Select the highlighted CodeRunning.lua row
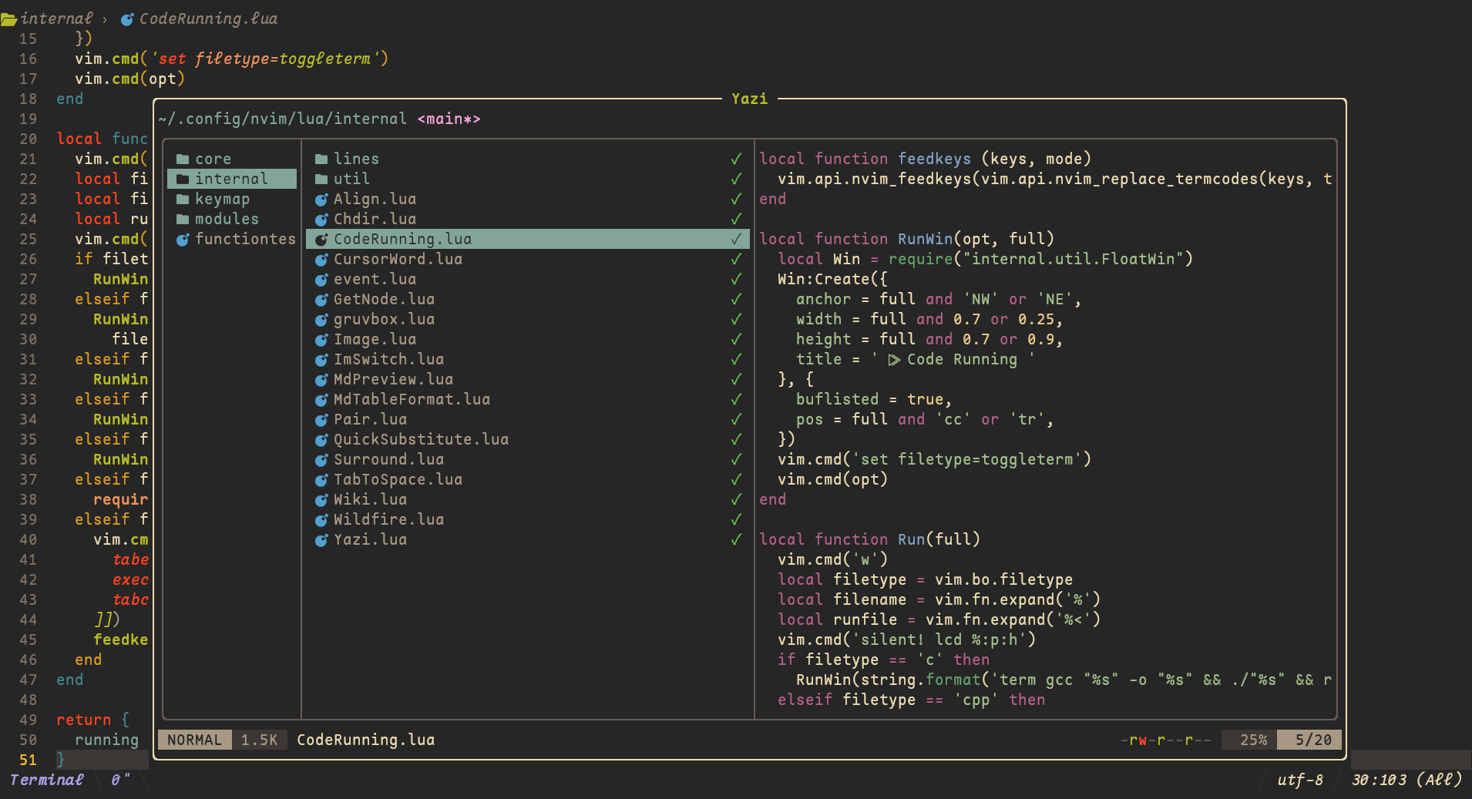1472x799 pixels. pos(527,239)
